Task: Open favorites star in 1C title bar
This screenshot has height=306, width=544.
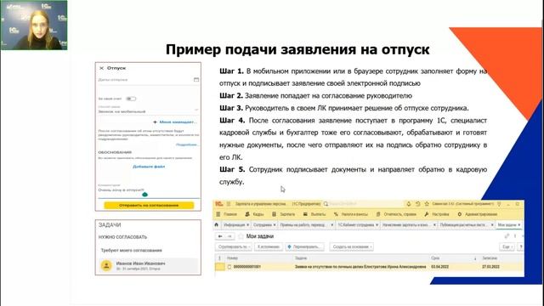Action: coord(427,204)
